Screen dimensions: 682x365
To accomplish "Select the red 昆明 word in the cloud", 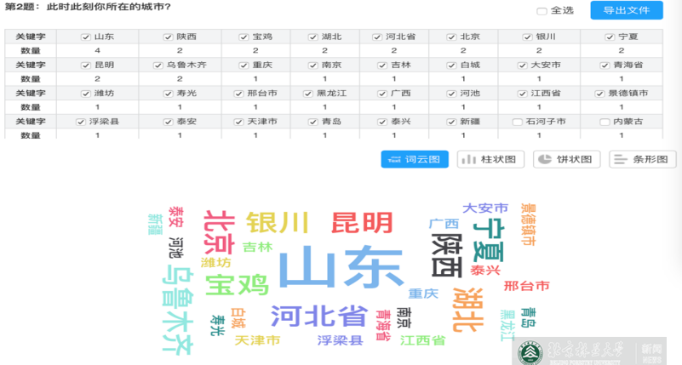I will 362,223.
